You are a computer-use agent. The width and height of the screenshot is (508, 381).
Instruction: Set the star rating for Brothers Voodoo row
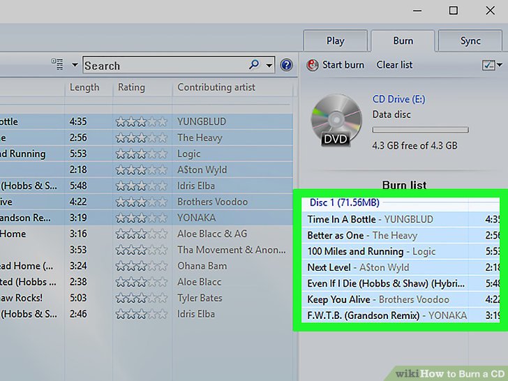(x=141, y=202)
